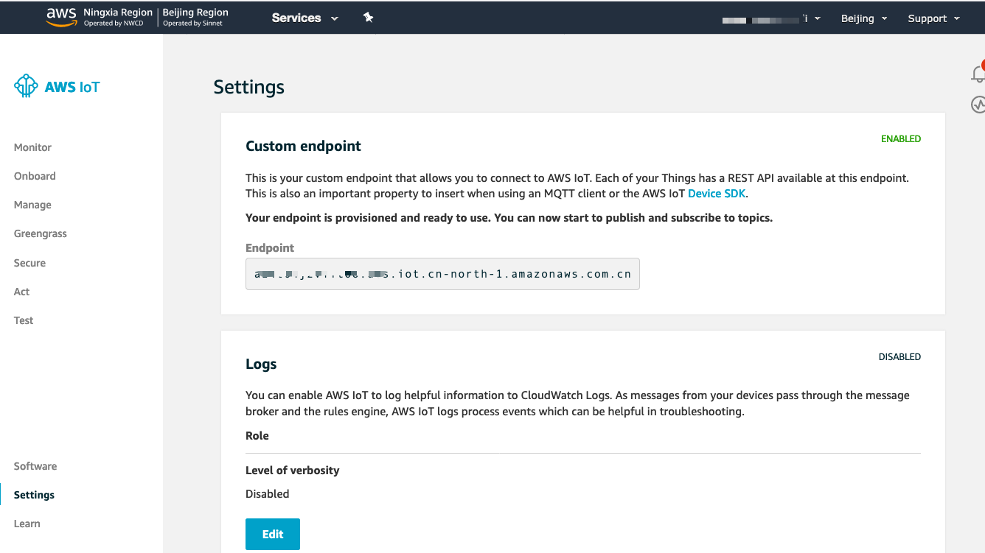Select Manage in the left navigation
This screenshot has height=553, width=985.
click(32, 205)
